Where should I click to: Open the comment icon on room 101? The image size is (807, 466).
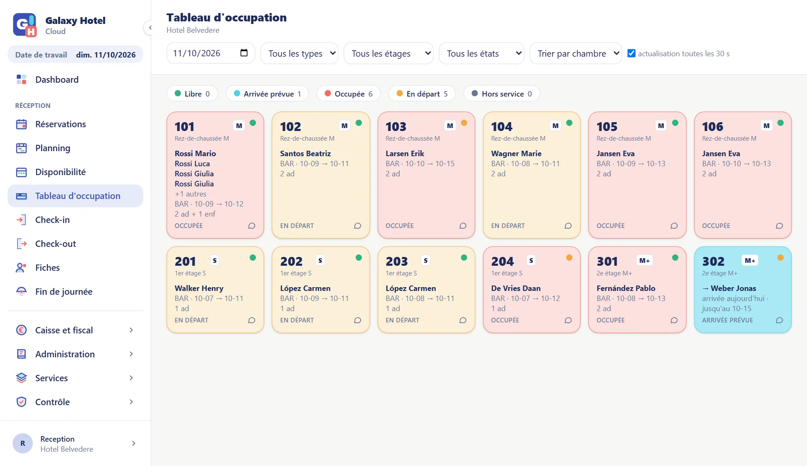(252, 226)
